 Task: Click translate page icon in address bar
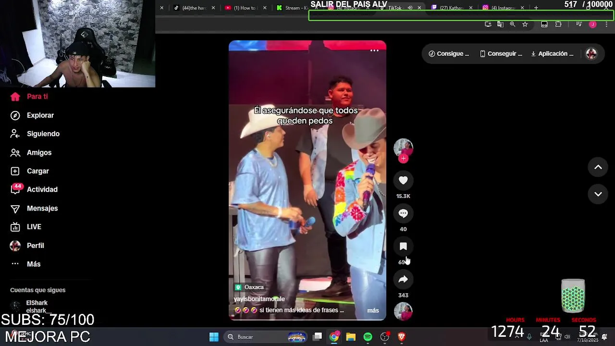pos(500,24)
